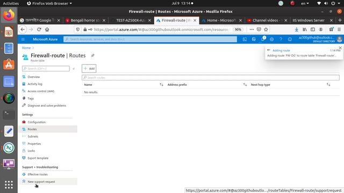The height and width of the screenshot is (193, 344).
Task: Click Activities in top bar
Action: click(x=11, y=3)
